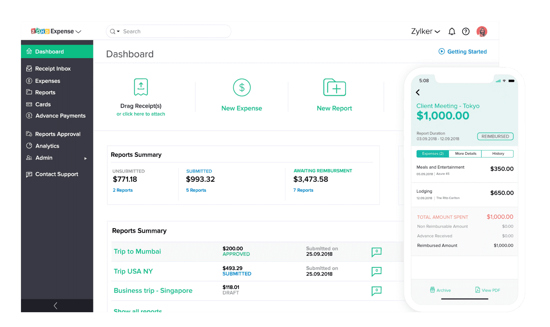Open comments for Trip to Mumbai
This screenshot has height=327, width=550.
pos(376,252)
